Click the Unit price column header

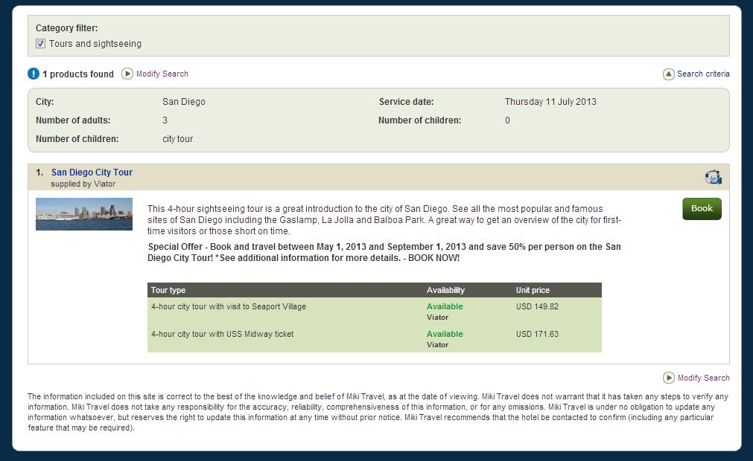tap(533, 290)
